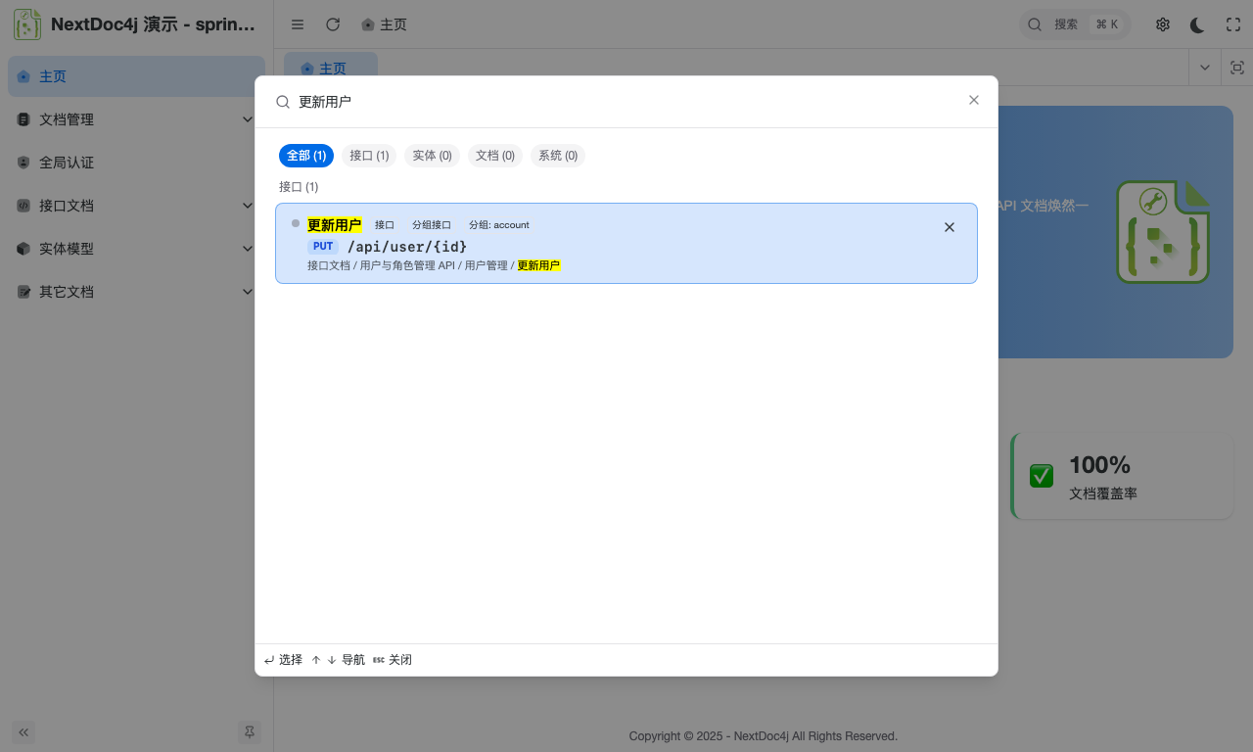The height and width of the screenshot is (752, 1253).
Task: Select the 实体 (0) filter tab
Action: pyautogui.click(x=432, y=156)
